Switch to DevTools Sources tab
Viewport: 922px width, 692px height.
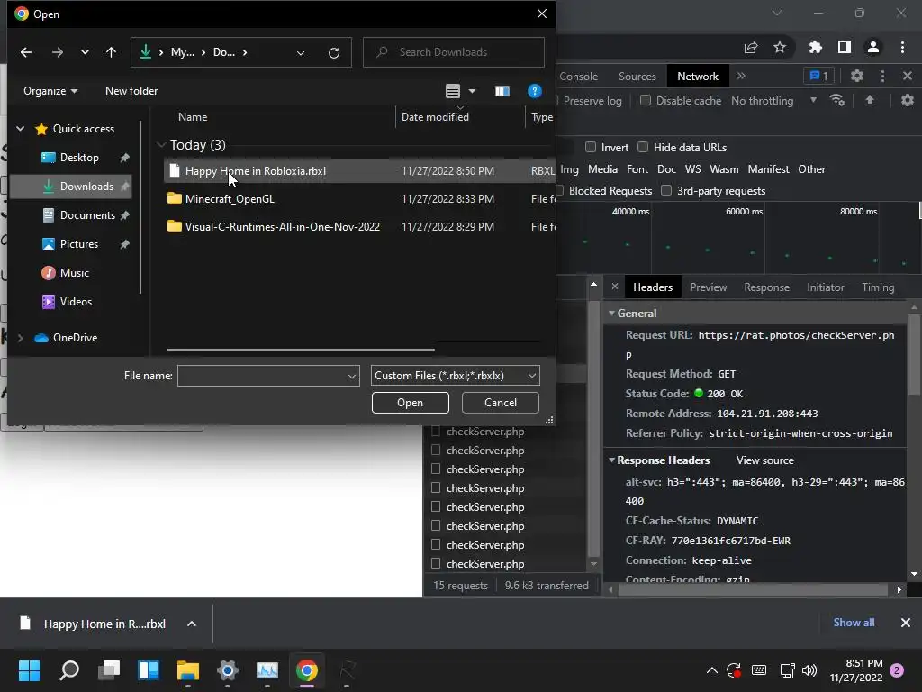pos(637,77)
